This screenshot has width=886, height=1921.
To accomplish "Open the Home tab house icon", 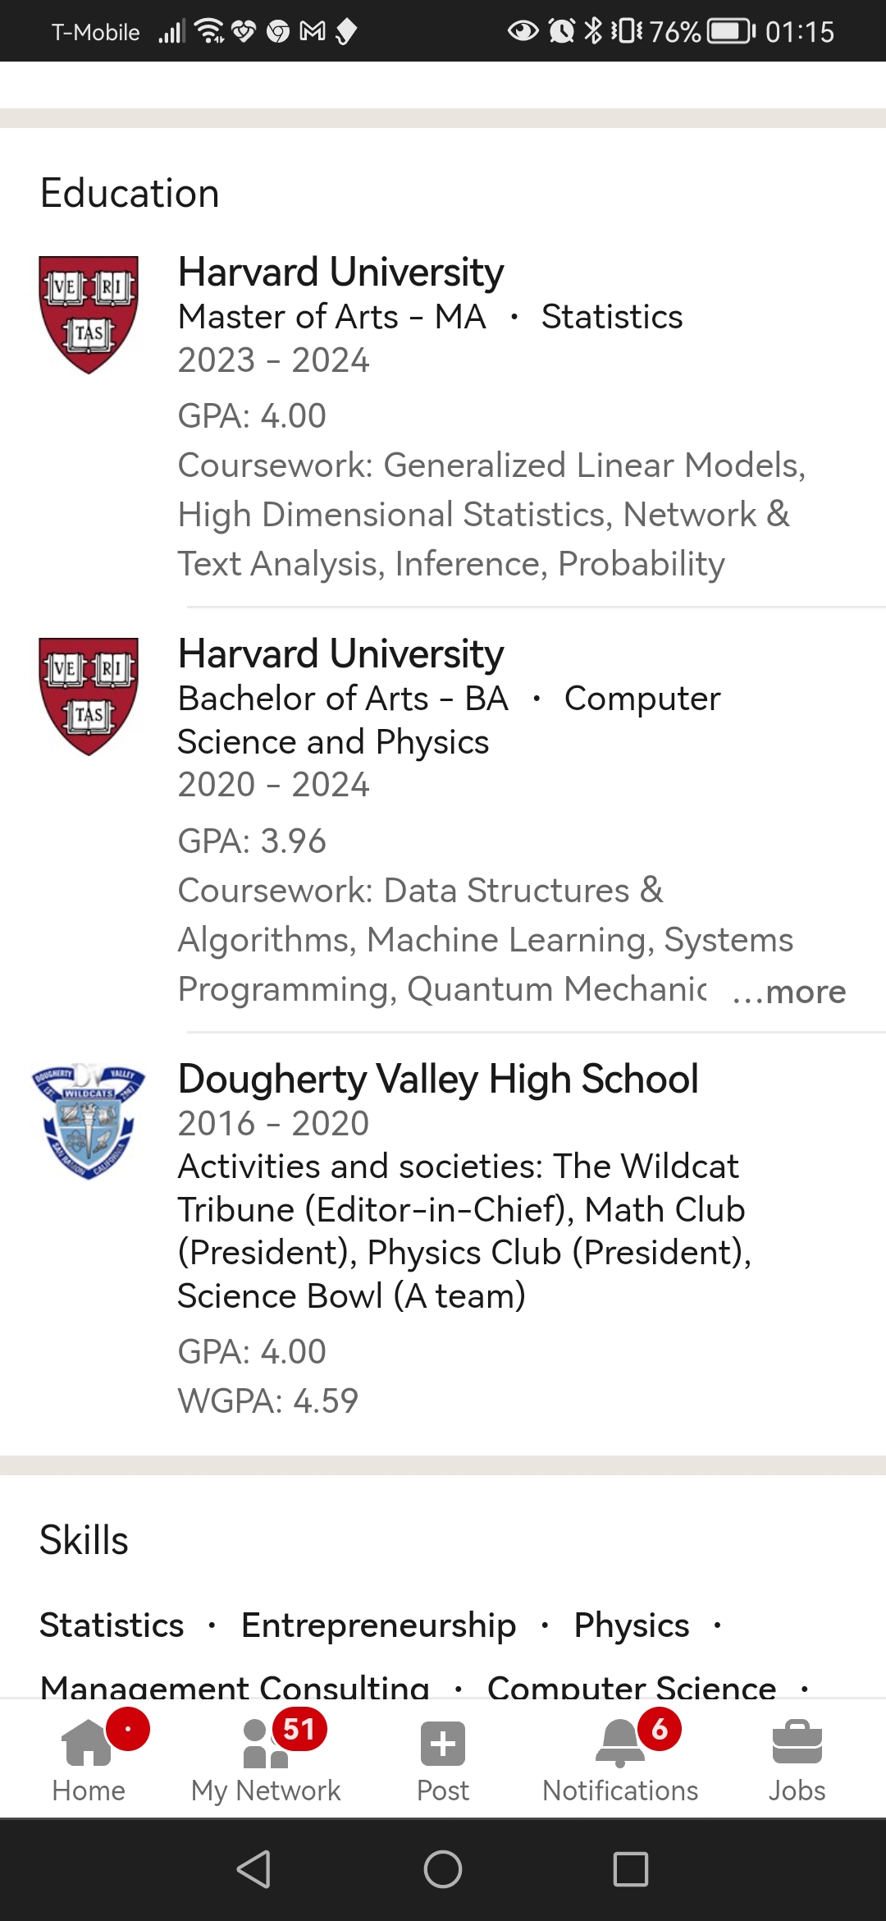I will pyautogui.click(x=88, y=1742).
